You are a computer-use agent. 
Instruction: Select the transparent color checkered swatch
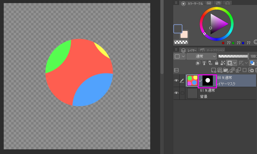[x=181, y=42]
